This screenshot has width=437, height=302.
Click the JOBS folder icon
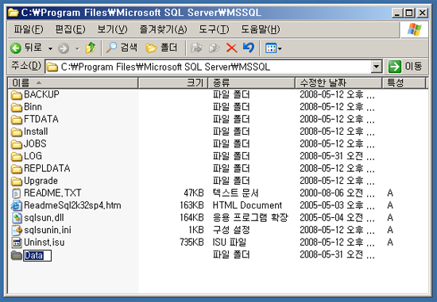(17, 144)
